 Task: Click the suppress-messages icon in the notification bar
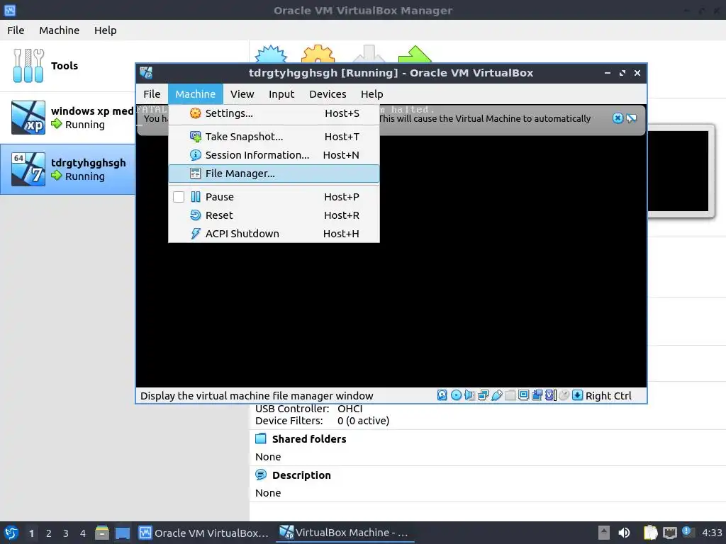pos(632,118)
